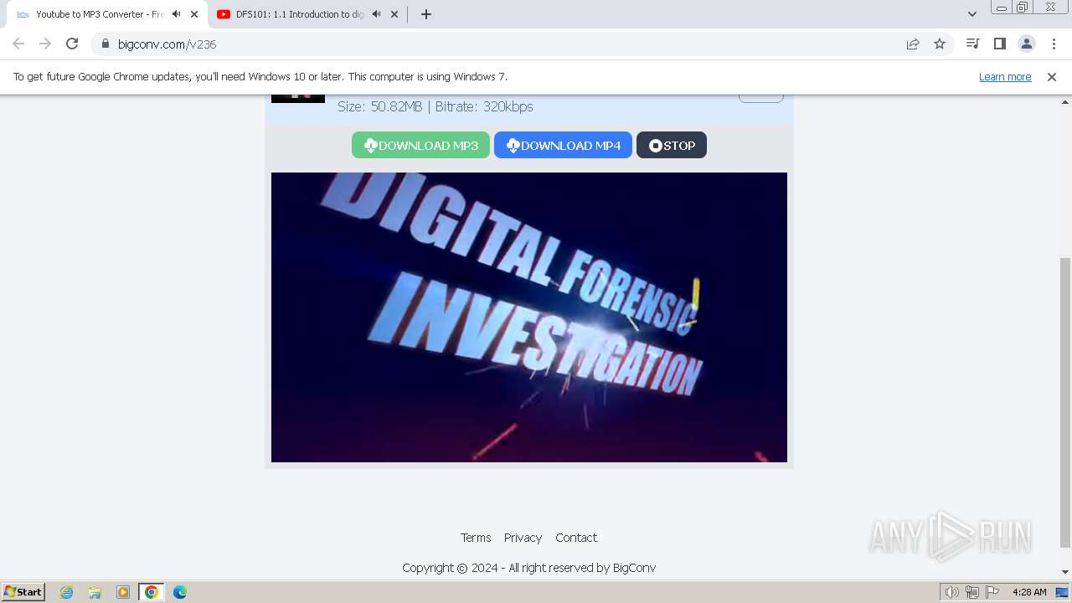The width and height of the screenshot is (1072, 603).
Task: Open Chrome profile avatar menu
Action: (x=1026, y=44)
